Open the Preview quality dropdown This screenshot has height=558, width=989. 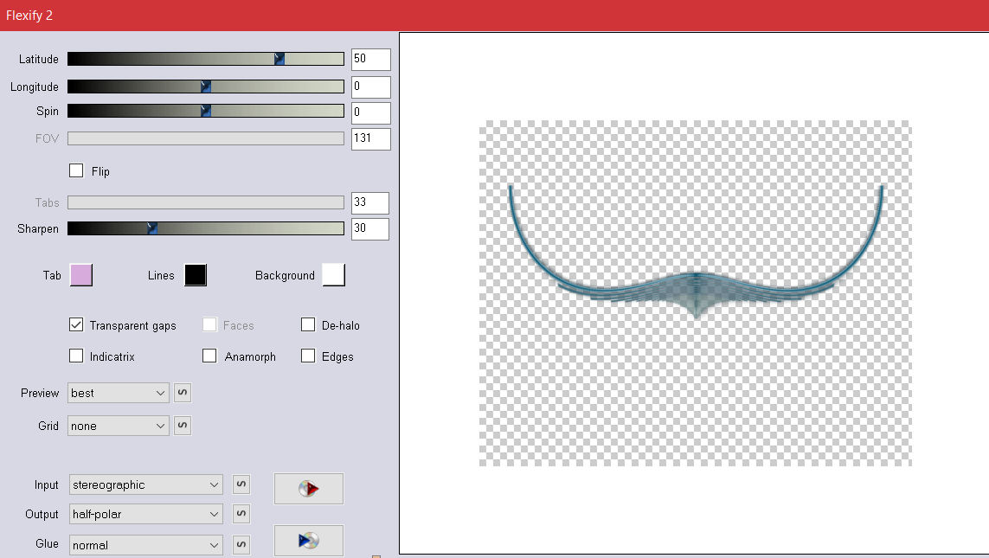[x=119, y=393]
